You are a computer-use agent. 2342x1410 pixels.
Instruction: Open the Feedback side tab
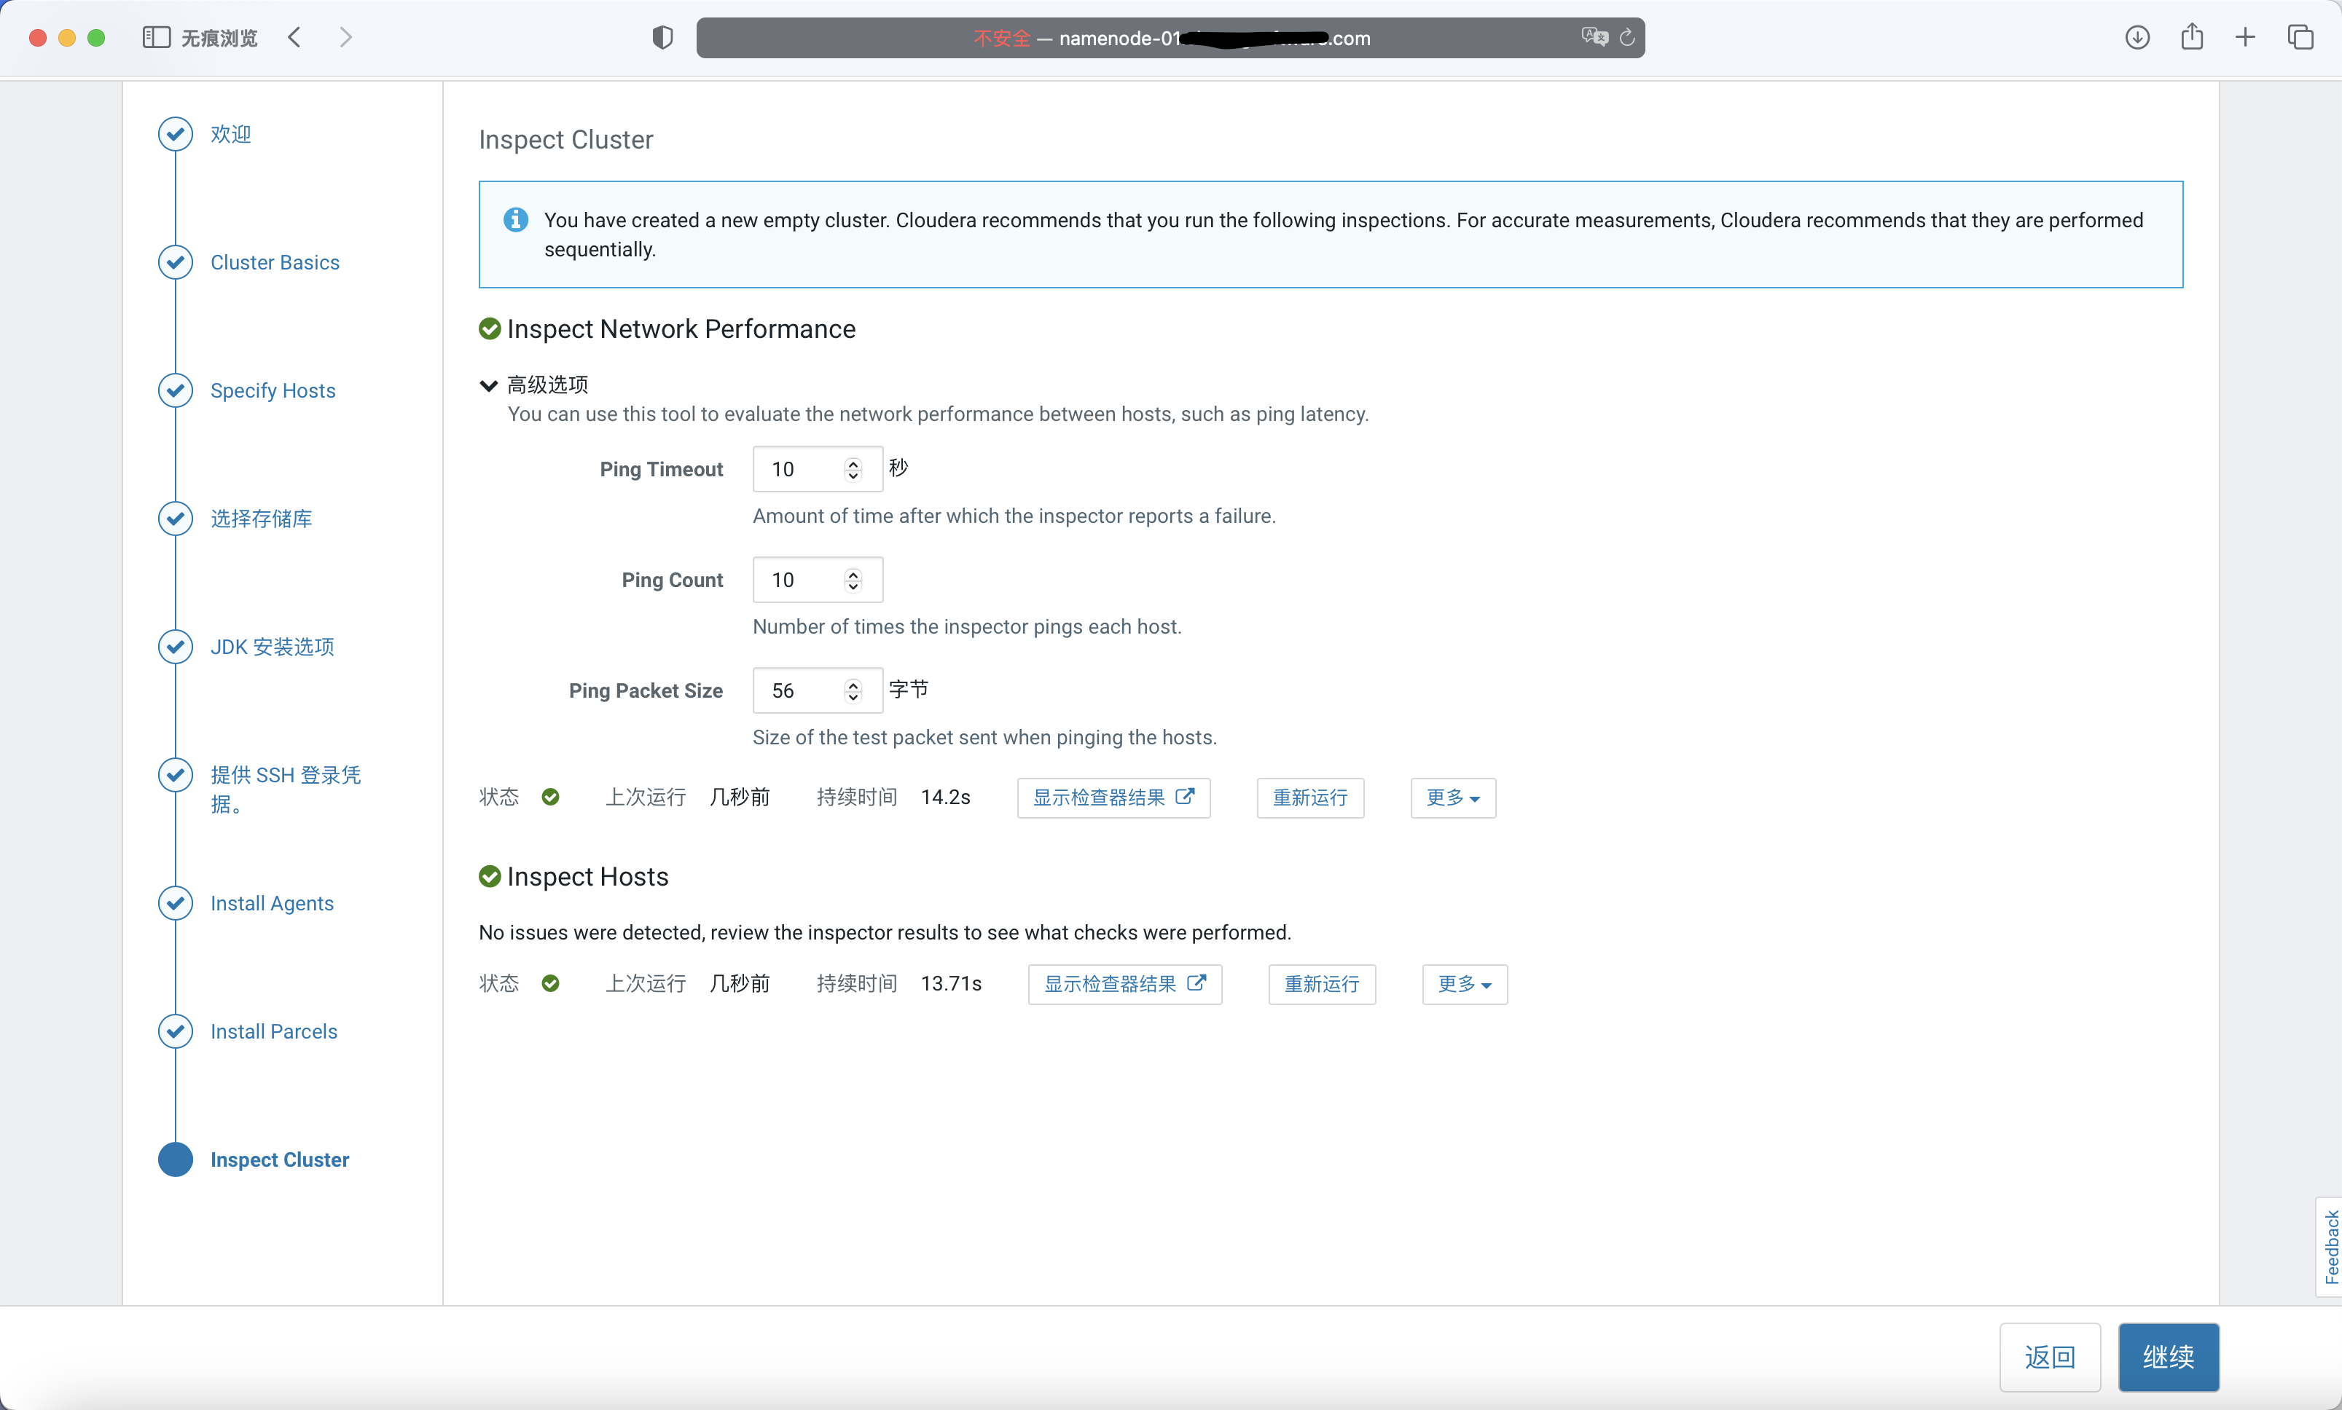[2330, 1245]
